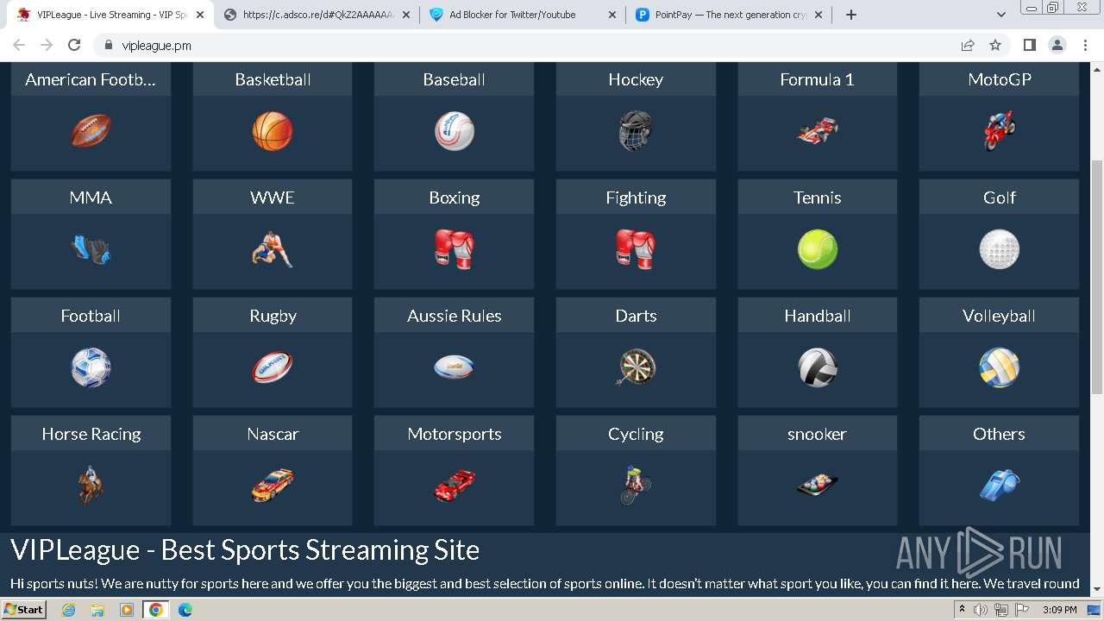Go back to the previous page
The width and height of the screenshot is (1104, 621).
(x=19, y=45)
